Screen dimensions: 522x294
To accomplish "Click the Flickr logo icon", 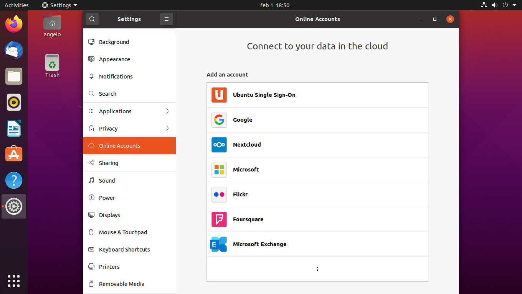I will 219,194.
